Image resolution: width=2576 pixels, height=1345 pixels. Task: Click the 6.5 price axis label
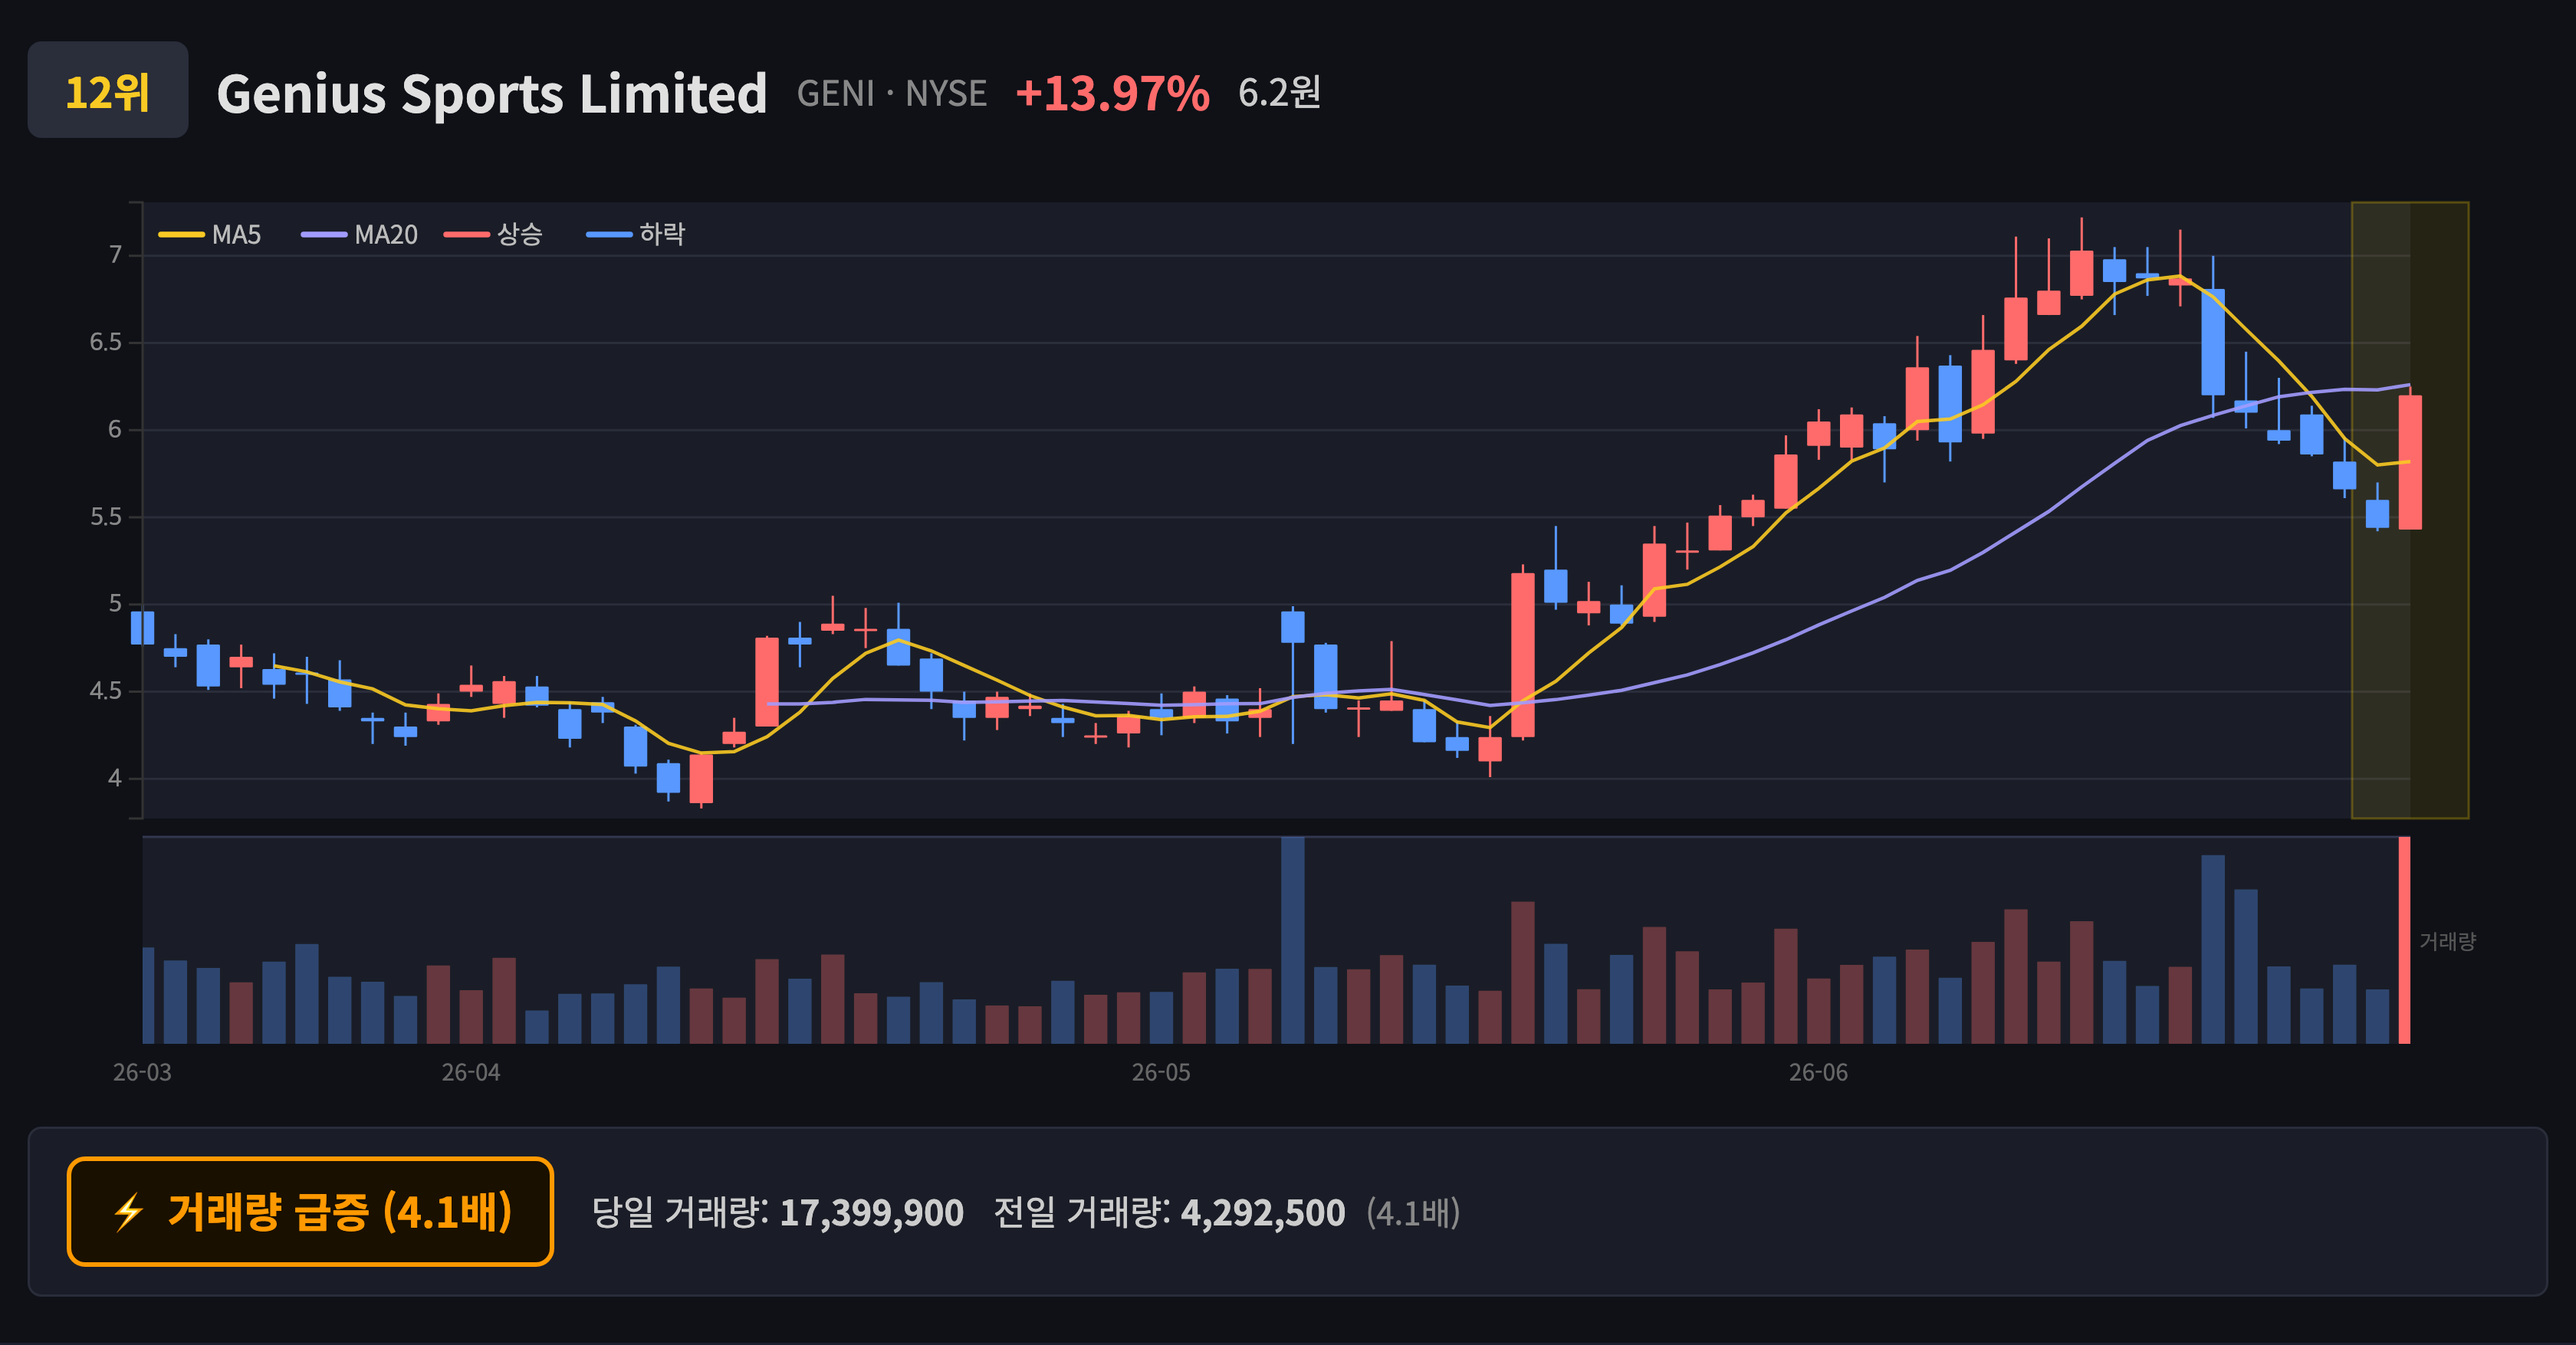(106, 343)
